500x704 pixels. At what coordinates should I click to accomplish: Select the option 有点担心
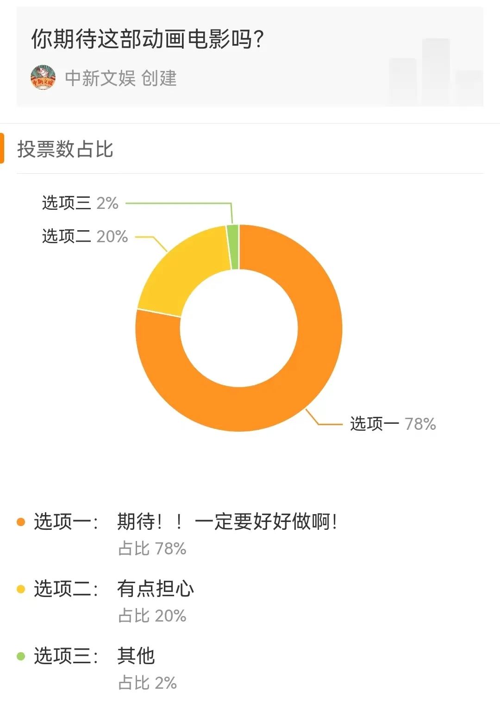click(155, 589)
